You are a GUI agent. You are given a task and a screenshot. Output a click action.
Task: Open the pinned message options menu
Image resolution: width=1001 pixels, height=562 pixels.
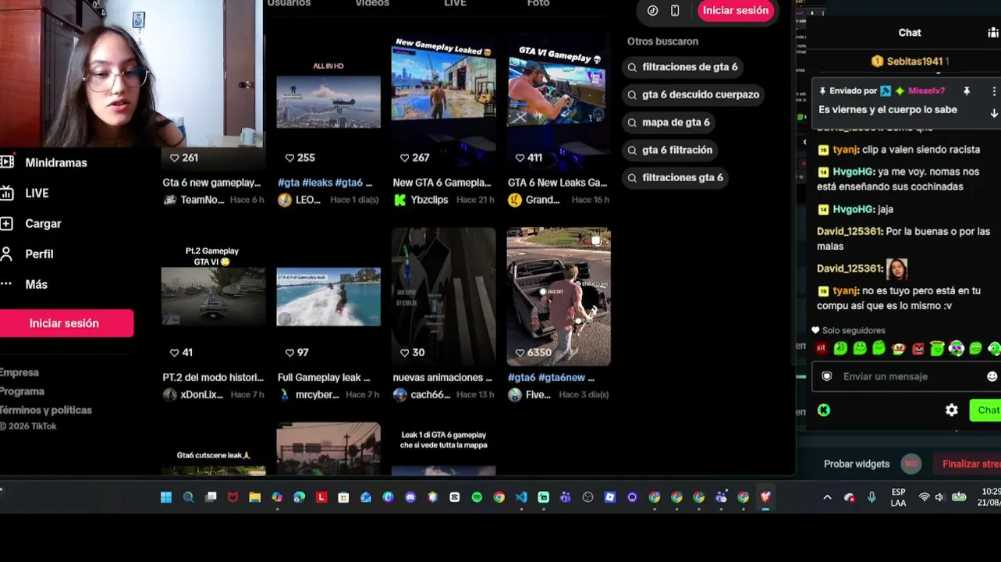pos(993,91)
